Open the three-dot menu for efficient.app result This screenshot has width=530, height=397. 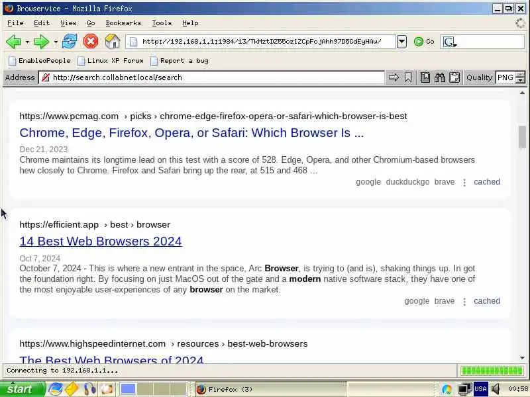coord(464,302)
